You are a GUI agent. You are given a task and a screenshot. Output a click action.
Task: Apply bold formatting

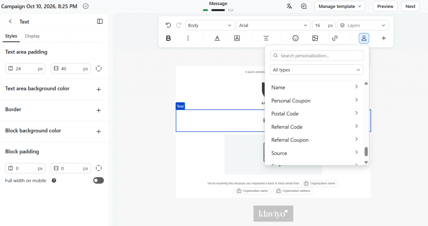click(168, 38)
